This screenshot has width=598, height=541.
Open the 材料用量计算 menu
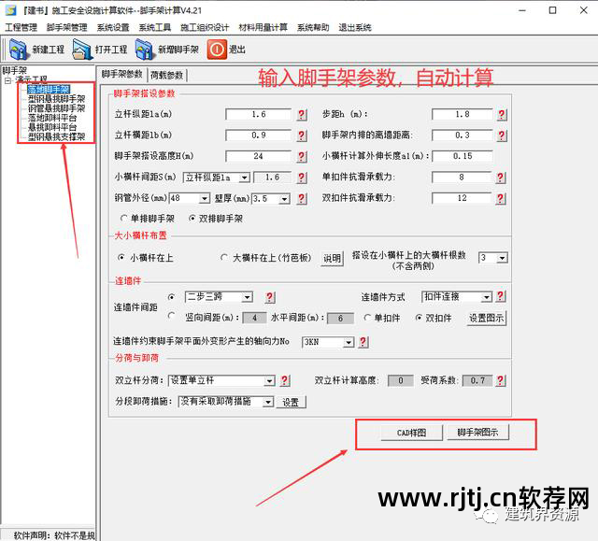[x=263, y=27]
